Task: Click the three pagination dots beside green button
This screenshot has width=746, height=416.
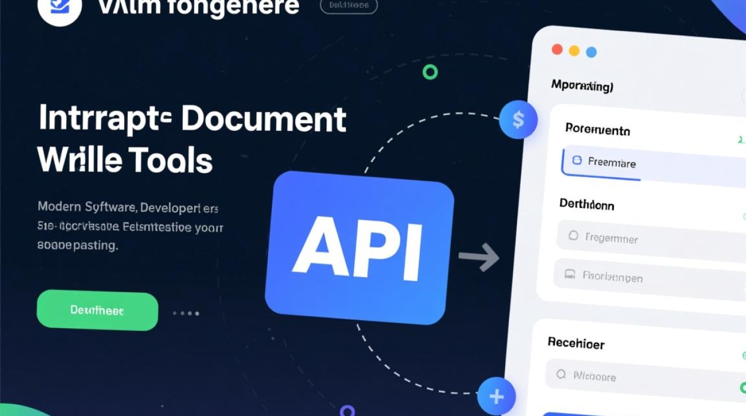Action: tap(185, 313)
